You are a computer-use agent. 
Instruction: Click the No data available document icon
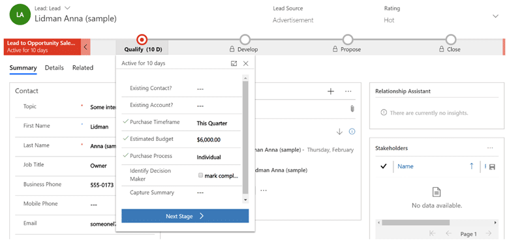click(x=437, y=192)
